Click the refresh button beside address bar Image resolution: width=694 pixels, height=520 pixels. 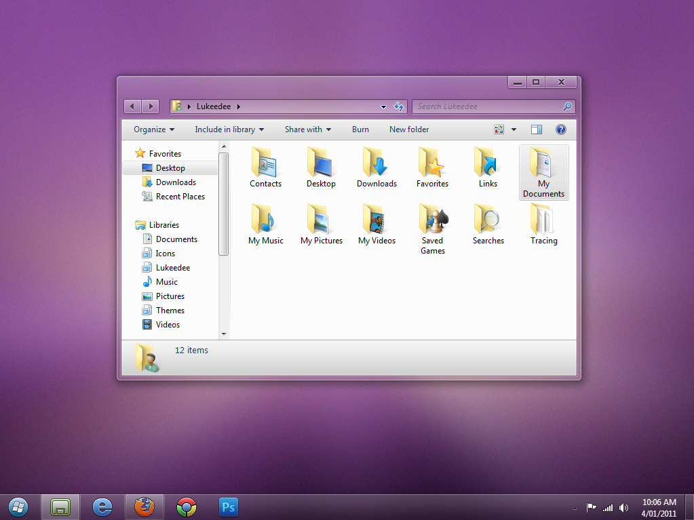[x=399, y=106]
